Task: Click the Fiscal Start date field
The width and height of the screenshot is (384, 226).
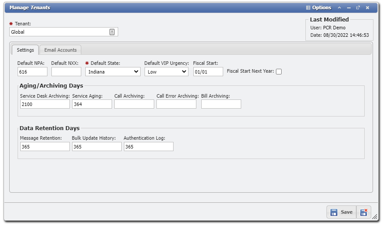Action: [208, 72]
